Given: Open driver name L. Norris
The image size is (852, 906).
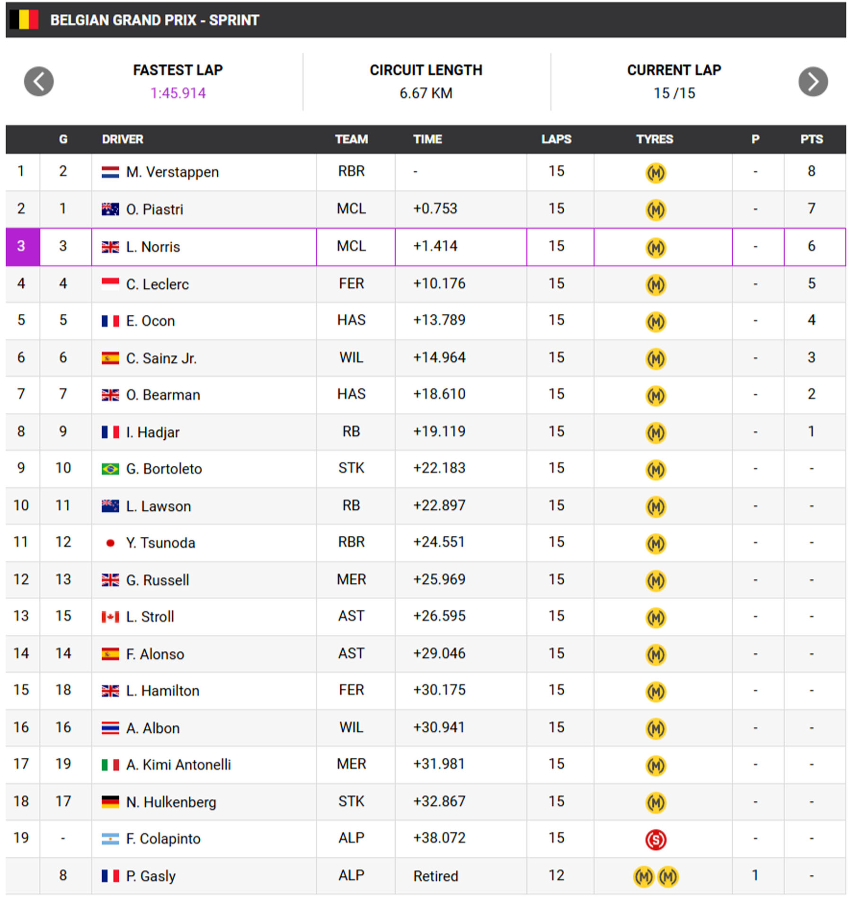Looking at the screenshot, I should [x=153, y=247].
